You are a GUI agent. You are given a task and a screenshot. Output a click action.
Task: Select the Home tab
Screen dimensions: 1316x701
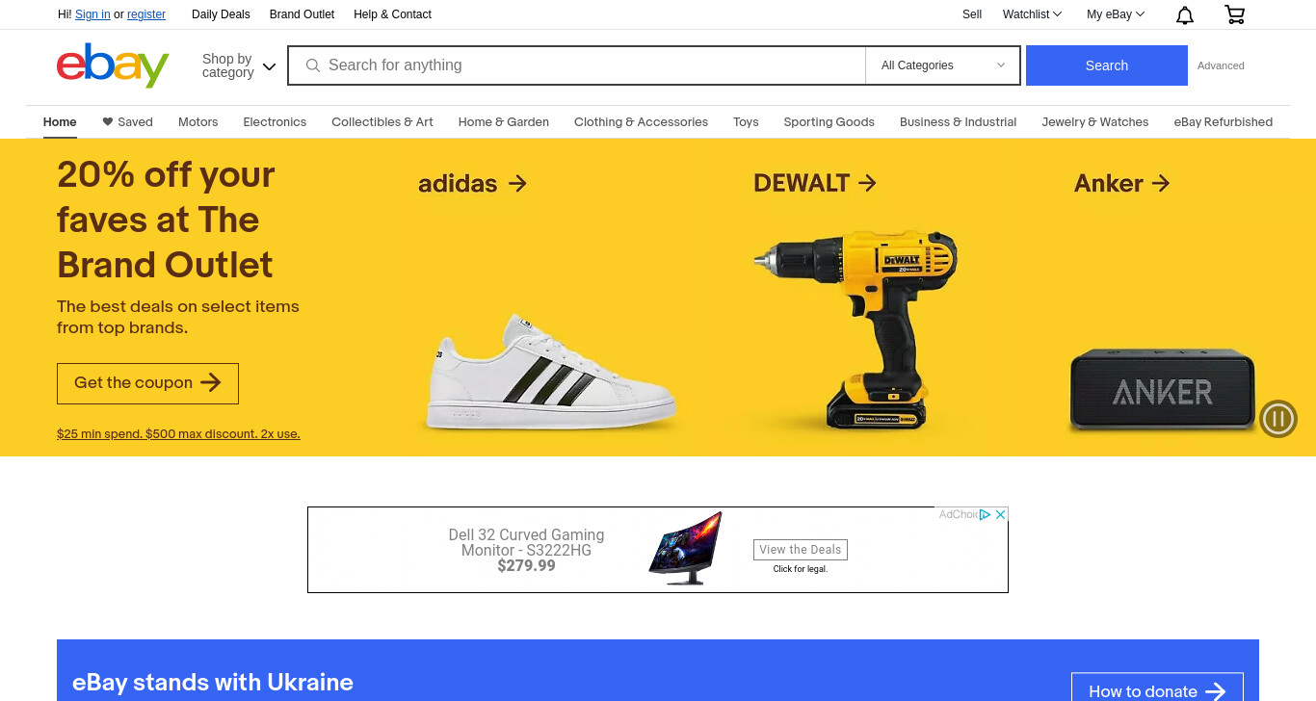tap(60, 122)
